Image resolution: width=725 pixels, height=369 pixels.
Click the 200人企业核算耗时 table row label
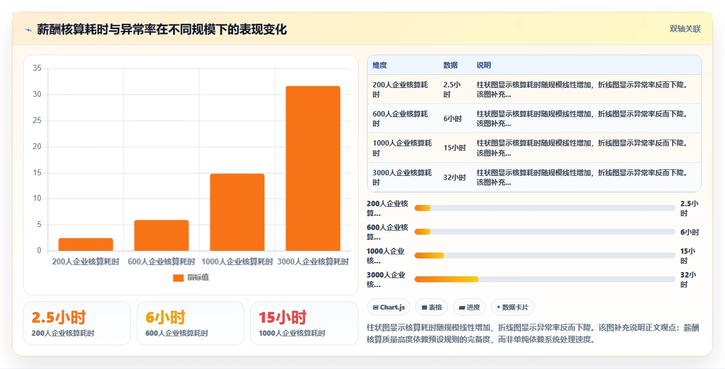(400, 89)
